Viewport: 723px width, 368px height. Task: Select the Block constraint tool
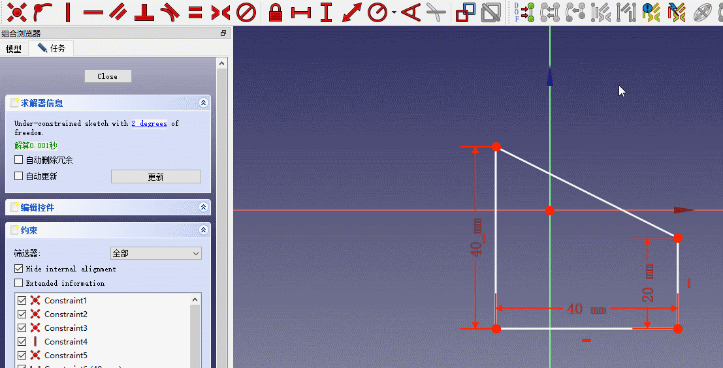(x=246, y=12)
